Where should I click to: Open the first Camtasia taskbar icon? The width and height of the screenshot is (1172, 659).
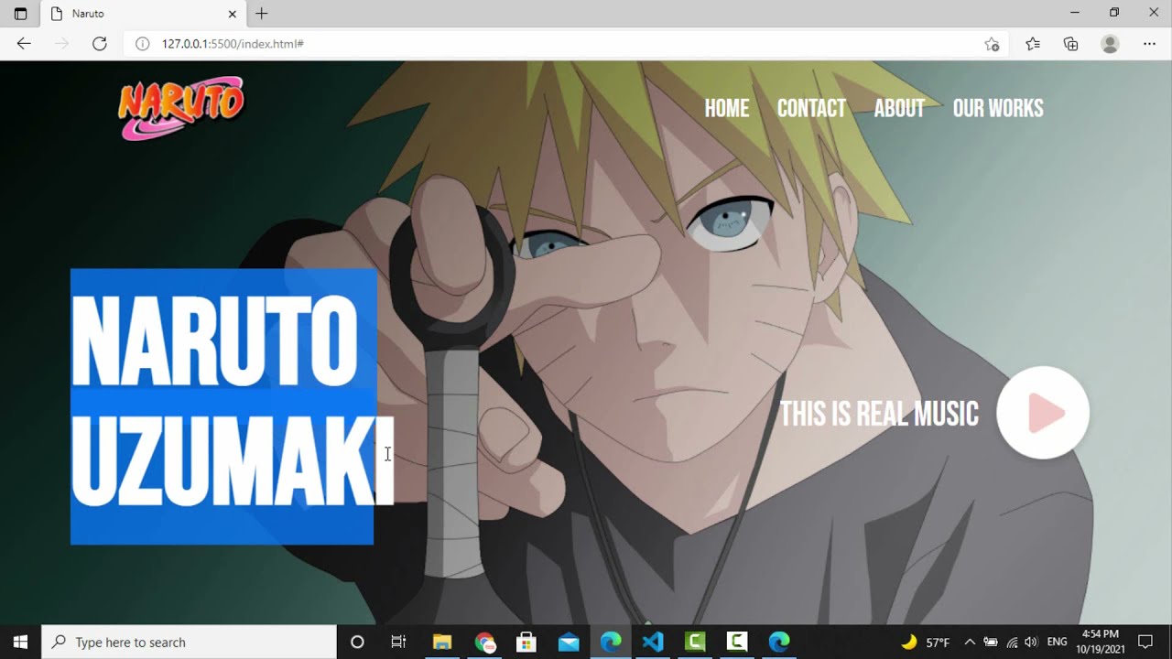[695, 642]
